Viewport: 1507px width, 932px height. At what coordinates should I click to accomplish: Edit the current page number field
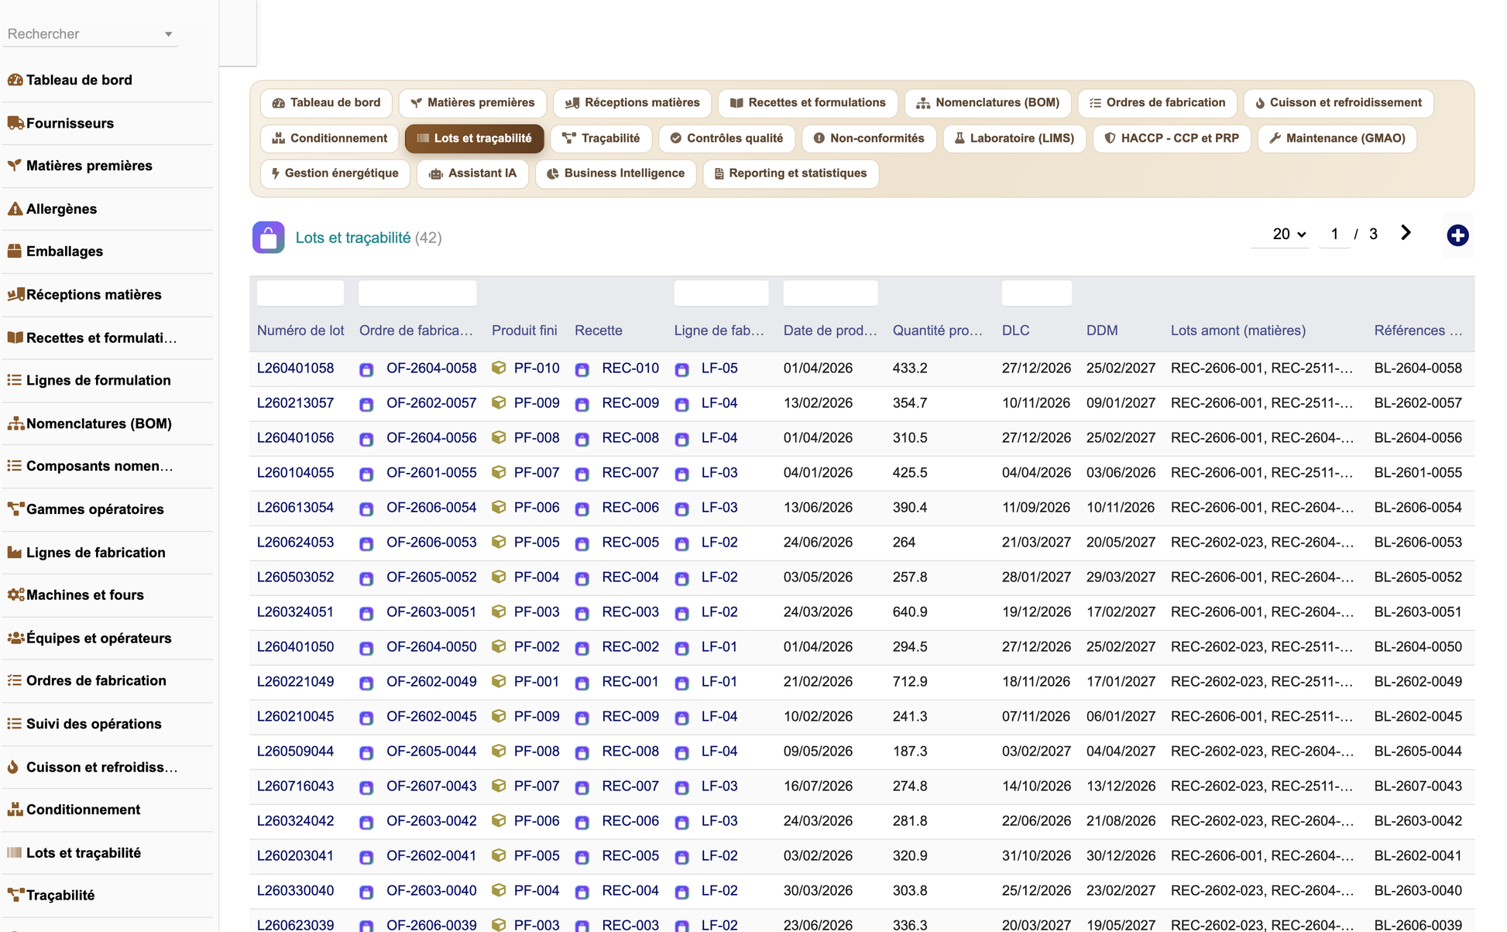(1334, 234)
